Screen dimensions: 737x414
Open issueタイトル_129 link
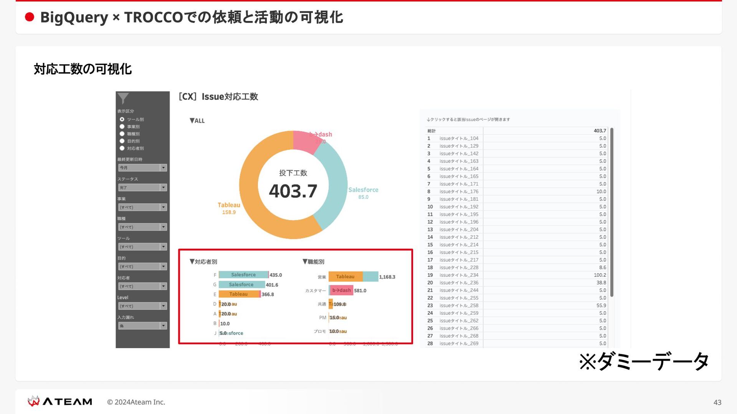pyautogui.click(x=459, y=146)
